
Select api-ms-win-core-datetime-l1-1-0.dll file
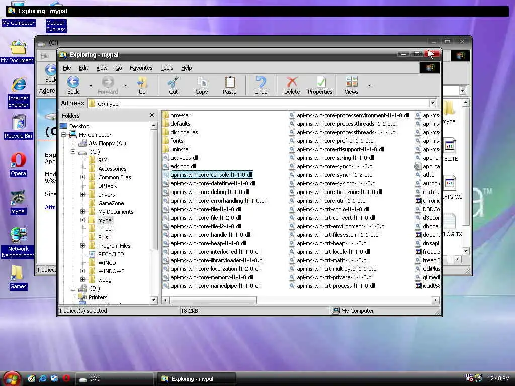click(213, 183)
